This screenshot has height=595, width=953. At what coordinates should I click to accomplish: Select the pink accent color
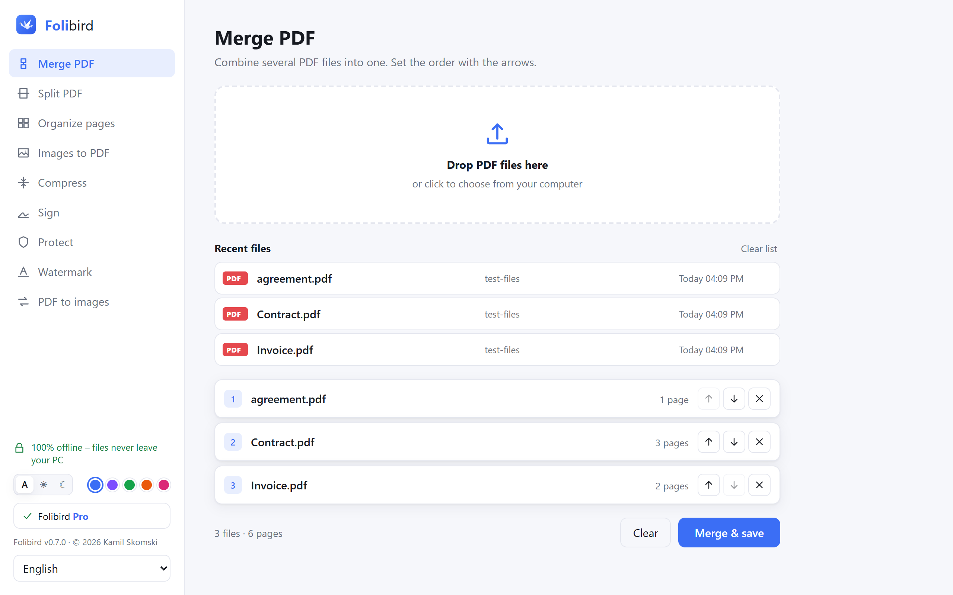coord(164,485)
